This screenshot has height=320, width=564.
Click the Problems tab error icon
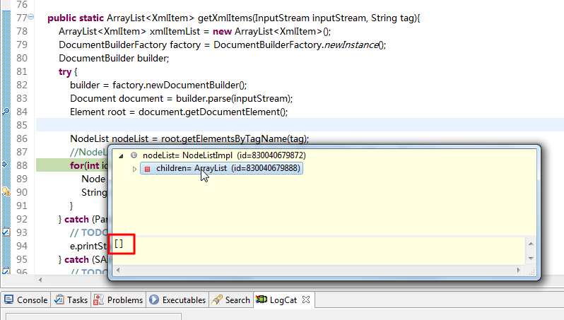(98, 300)
